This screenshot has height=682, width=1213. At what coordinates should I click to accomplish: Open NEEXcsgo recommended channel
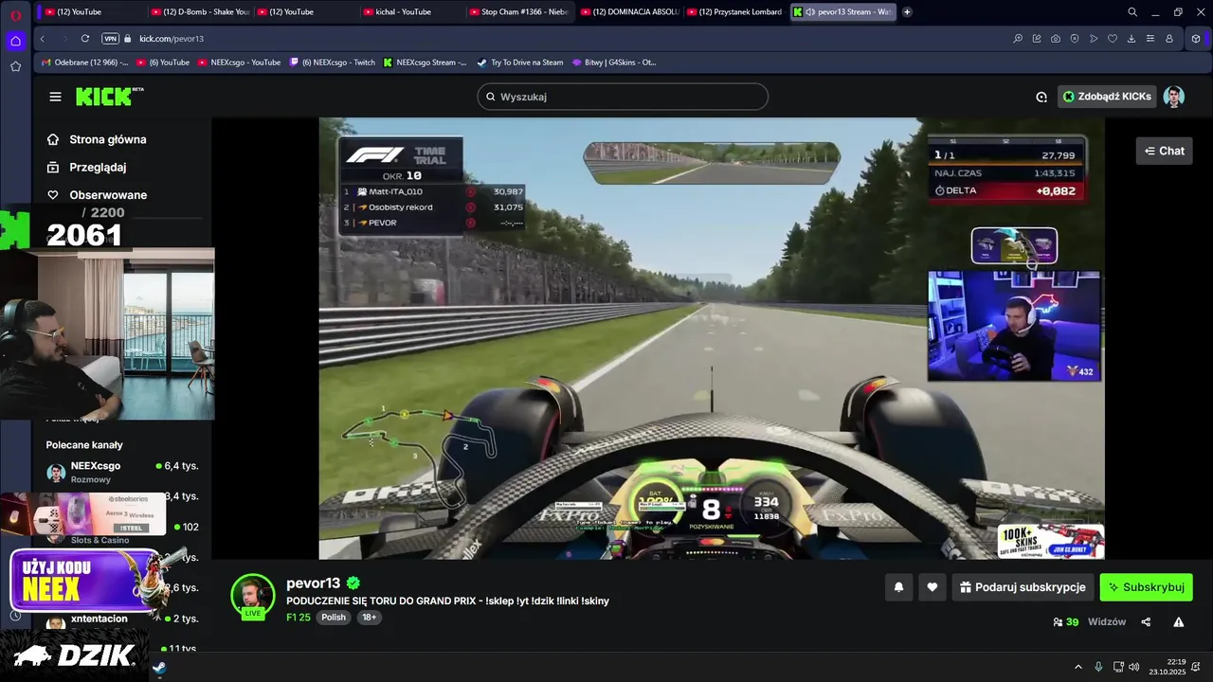coord(122,472)
